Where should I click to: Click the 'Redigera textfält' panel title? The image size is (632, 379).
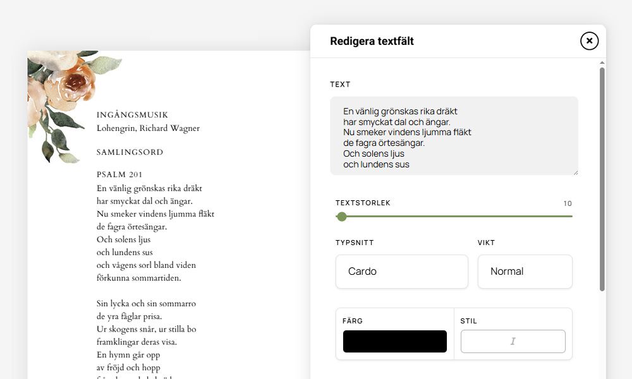[372, 41]
